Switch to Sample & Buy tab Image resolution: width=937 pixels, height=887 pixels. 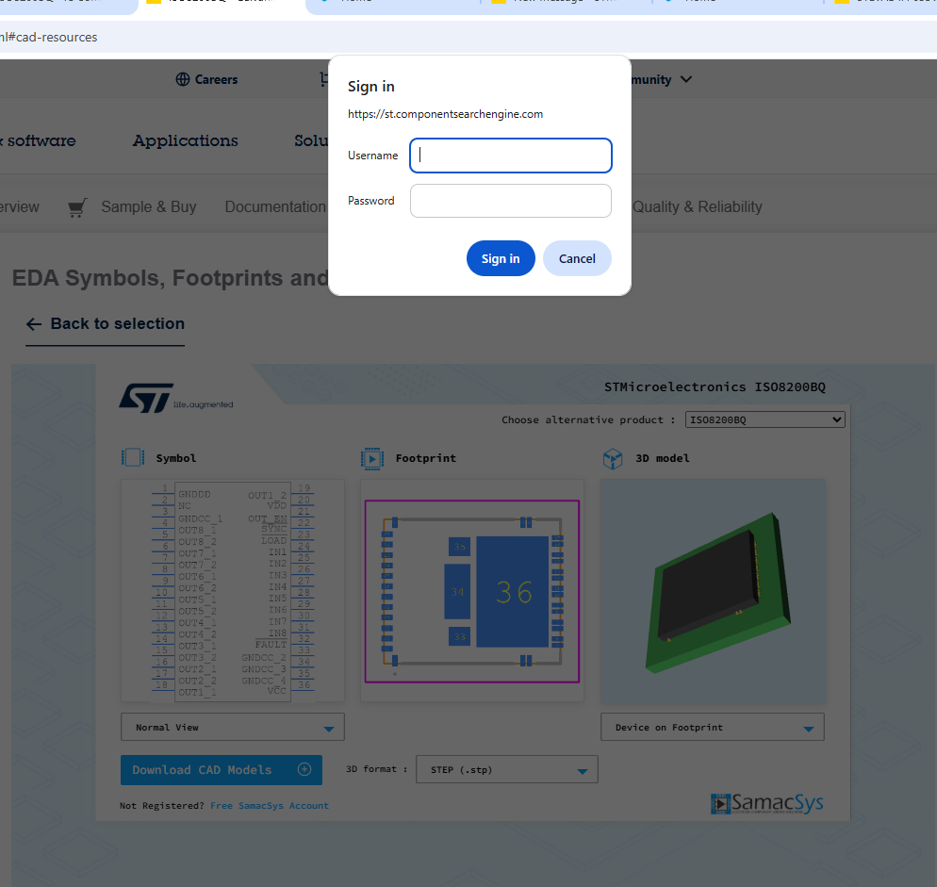click(148, 206)
